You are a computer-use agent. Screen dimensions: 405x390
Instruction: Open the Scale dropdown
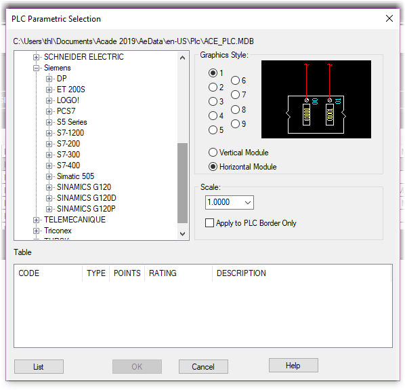[230, 202]
